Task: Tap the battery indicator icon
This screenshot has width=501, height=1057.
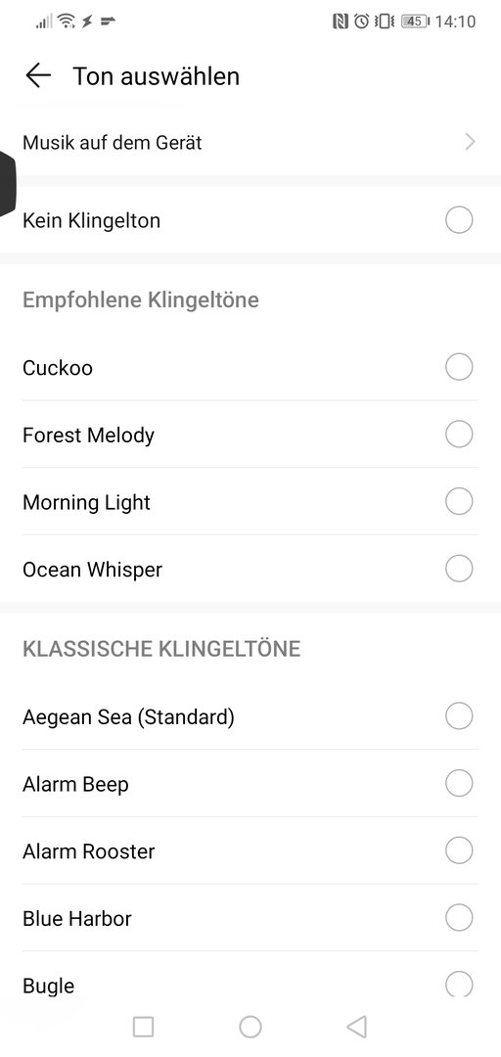Action: pyautogui.click(x=415, y=22)
